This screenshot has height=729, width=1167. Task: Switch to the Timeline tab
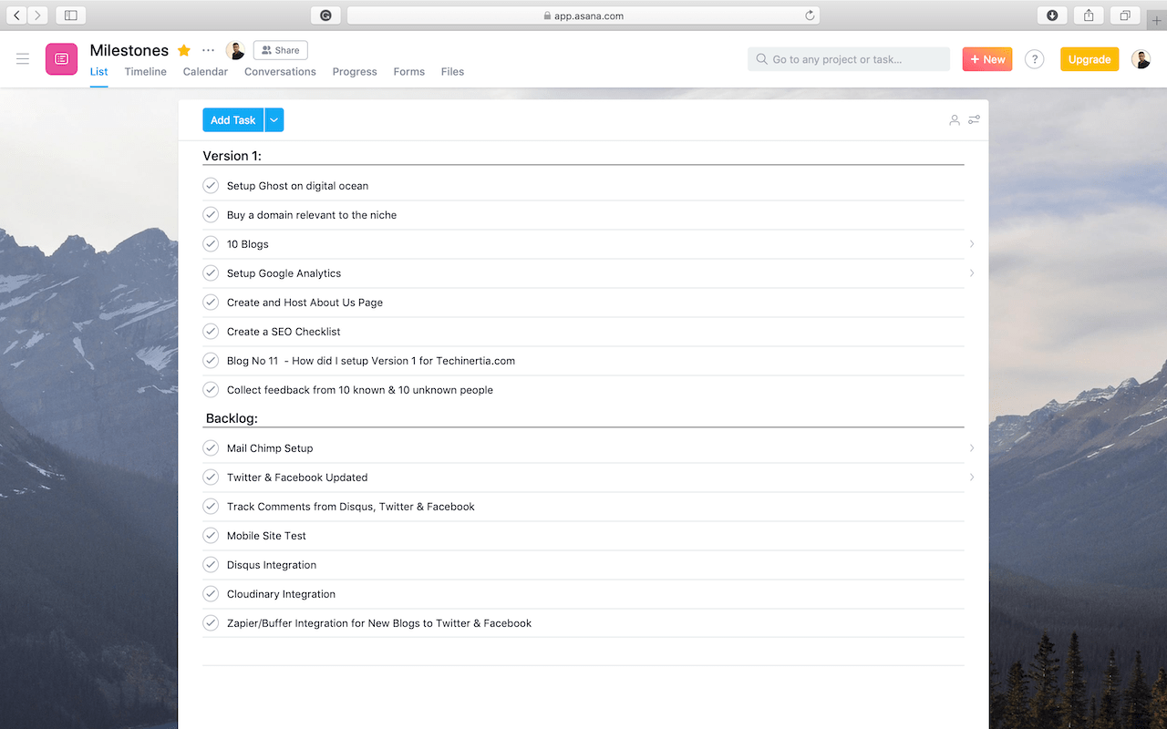pyautogui.click(x=146, y=72)
